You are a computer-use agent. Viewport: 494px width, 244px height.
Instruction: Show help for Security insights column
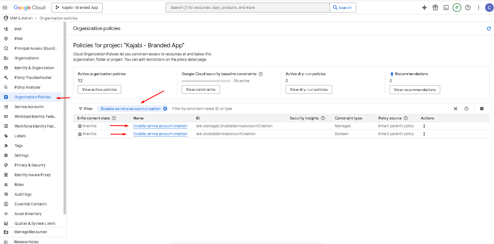(x=323, y=118)
